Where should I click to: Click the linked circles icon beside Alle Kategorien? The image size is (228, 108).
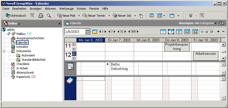tap(222, 23)
